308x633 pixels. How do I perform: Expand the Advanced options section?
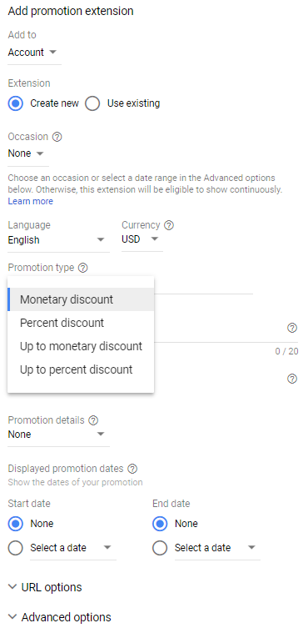60,617
